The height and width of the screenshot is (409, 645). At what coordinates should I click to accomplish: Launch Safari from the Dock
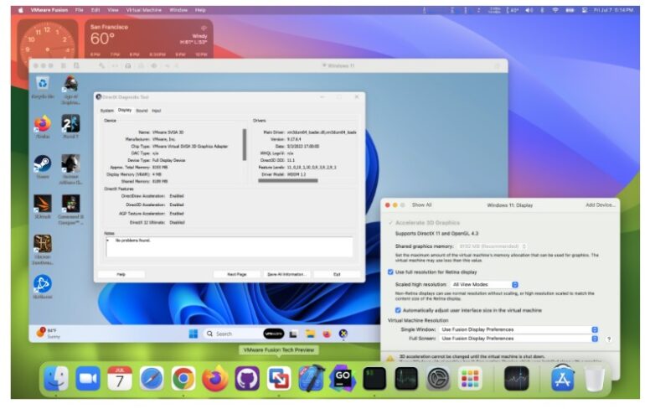click(x=152, y=378)
